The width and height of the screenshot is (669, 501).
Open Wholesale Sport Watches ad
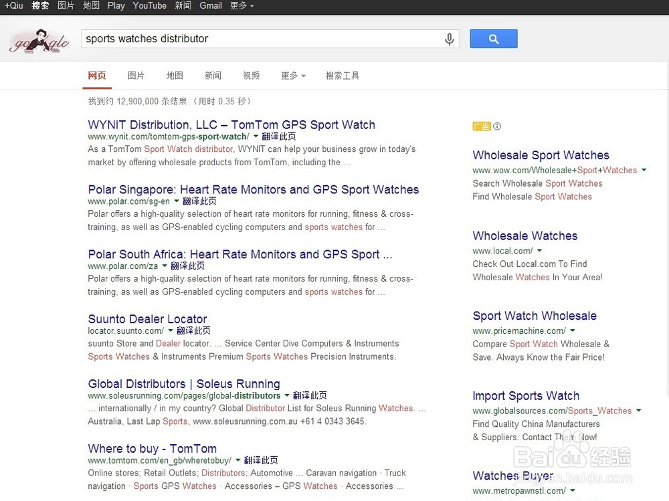[541, 155]
